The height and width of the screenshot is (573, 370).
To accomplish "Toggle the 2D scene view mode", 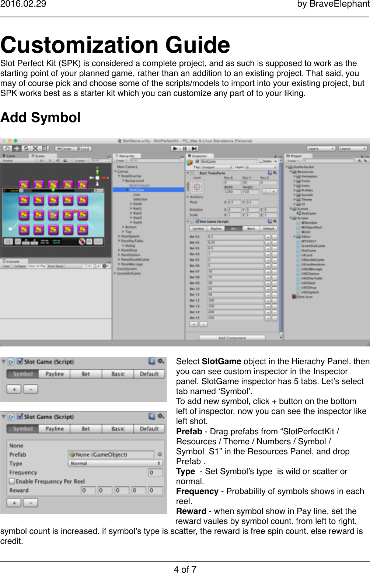I will [x=41, y=161].
